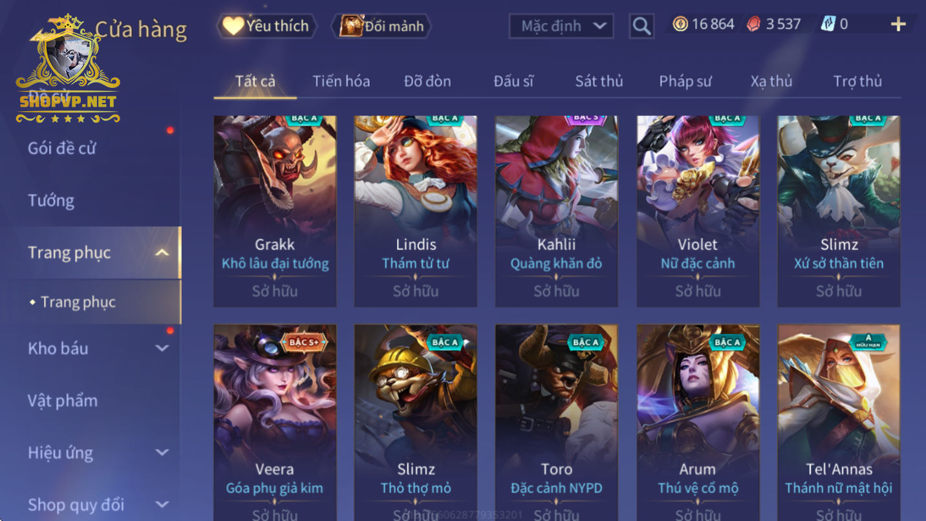The height and width of the screenshot is (521, 926).
Task: Open Gói đề cử in sidebar
Action: [62, 148]
